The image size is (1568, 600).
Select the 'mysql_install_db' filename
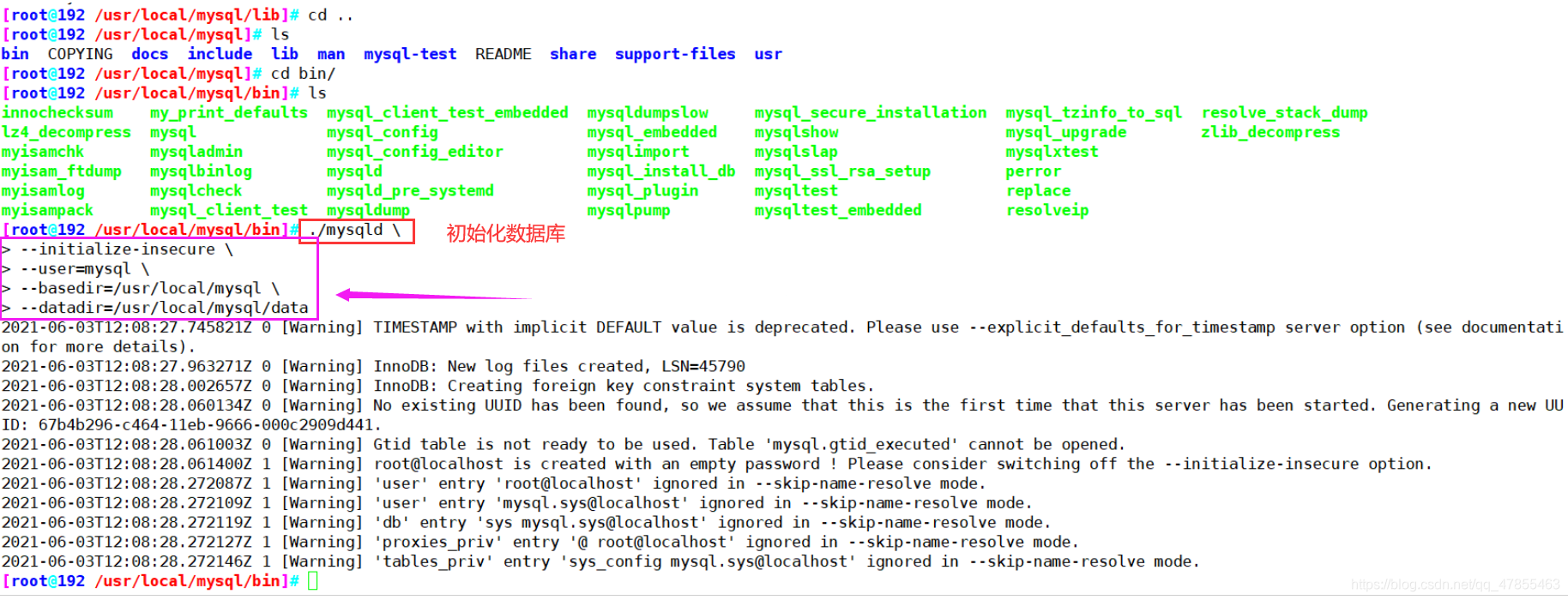click(661, 171)
